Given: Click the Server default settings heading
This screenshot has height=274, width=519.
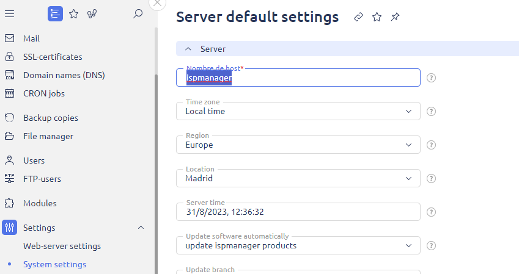Looking at the screenshot, I should tap(257, 17).
